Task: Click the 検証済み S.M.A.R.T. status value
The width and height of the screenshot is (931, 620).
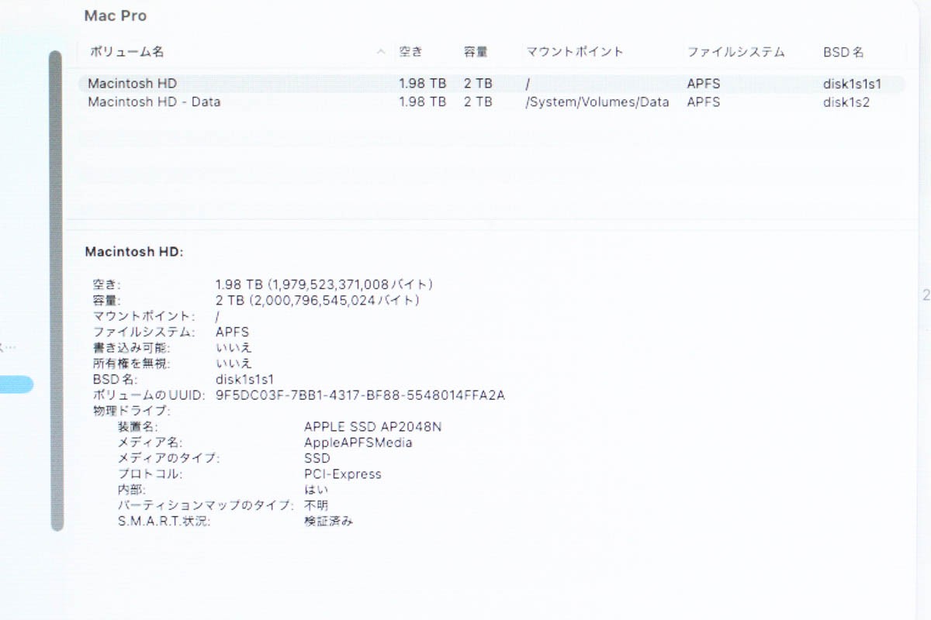Action: (329, 522)
